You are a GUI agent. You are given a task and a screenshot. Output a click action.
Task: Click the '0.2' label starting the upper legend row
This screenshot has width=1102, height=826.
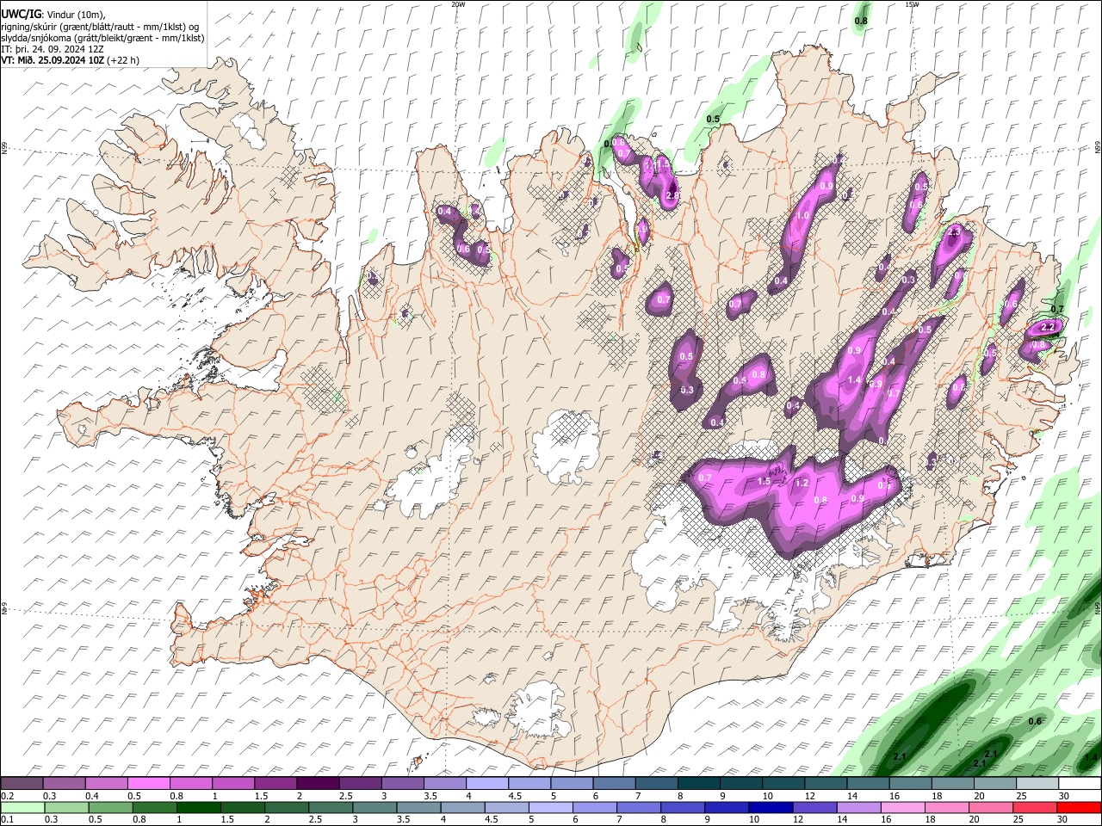tap(7, 796)
